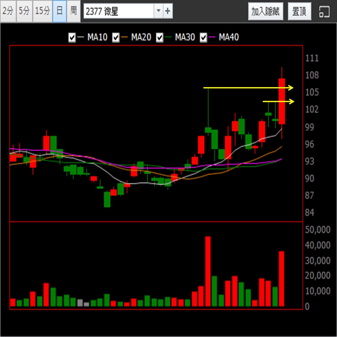Click the MA40 legend label

[x=229, y=37]
